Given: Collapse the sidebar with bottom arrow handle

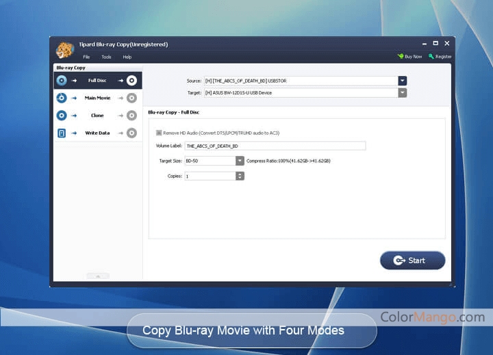Looking at the screenshot, I should (x=98, y=276).
